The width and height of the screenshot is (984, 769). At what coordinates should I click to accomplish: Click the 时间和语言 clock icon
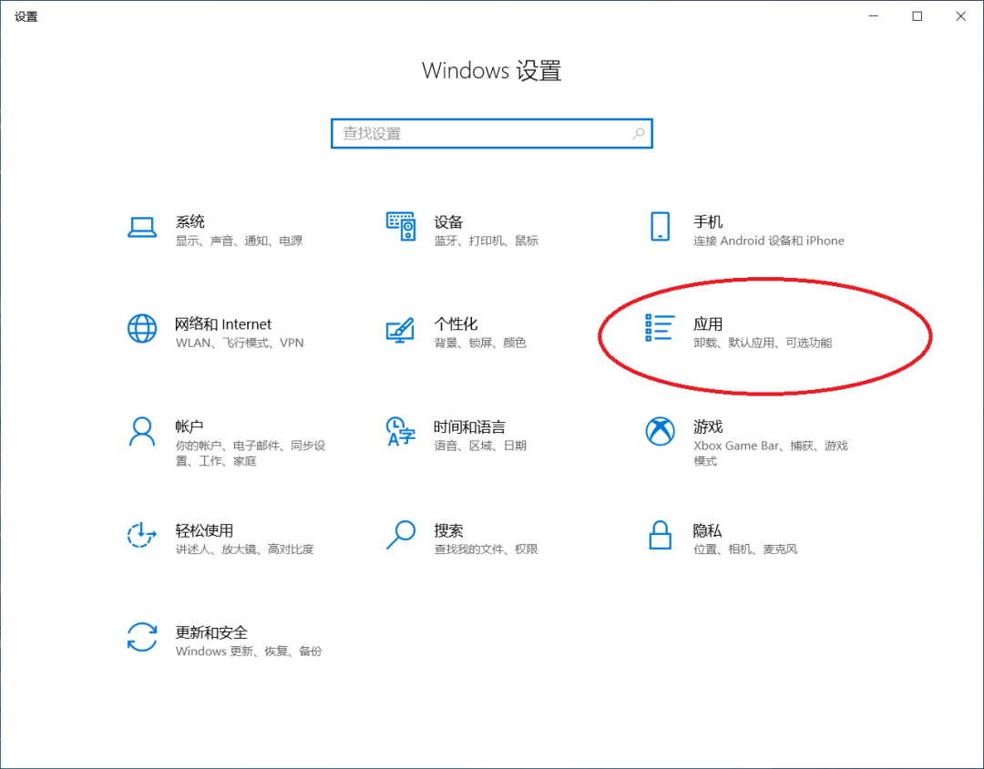(x=401, y=432)
